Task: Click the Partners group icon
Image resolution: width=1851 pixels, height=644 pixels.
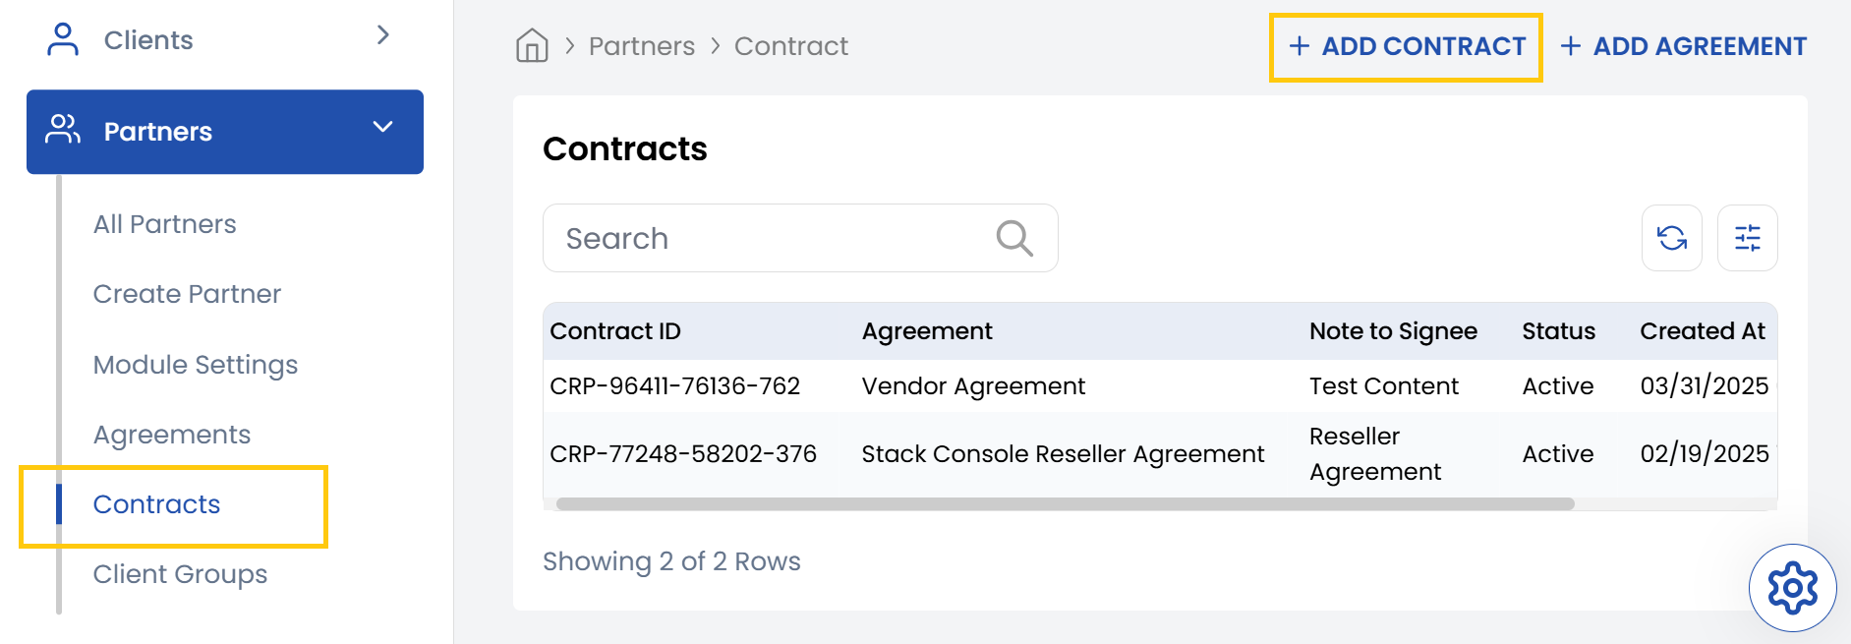Action: (x=63, y=131)
